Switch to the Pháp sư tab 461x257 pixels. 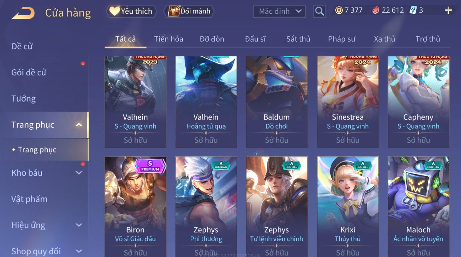click(x=341, y=39)
